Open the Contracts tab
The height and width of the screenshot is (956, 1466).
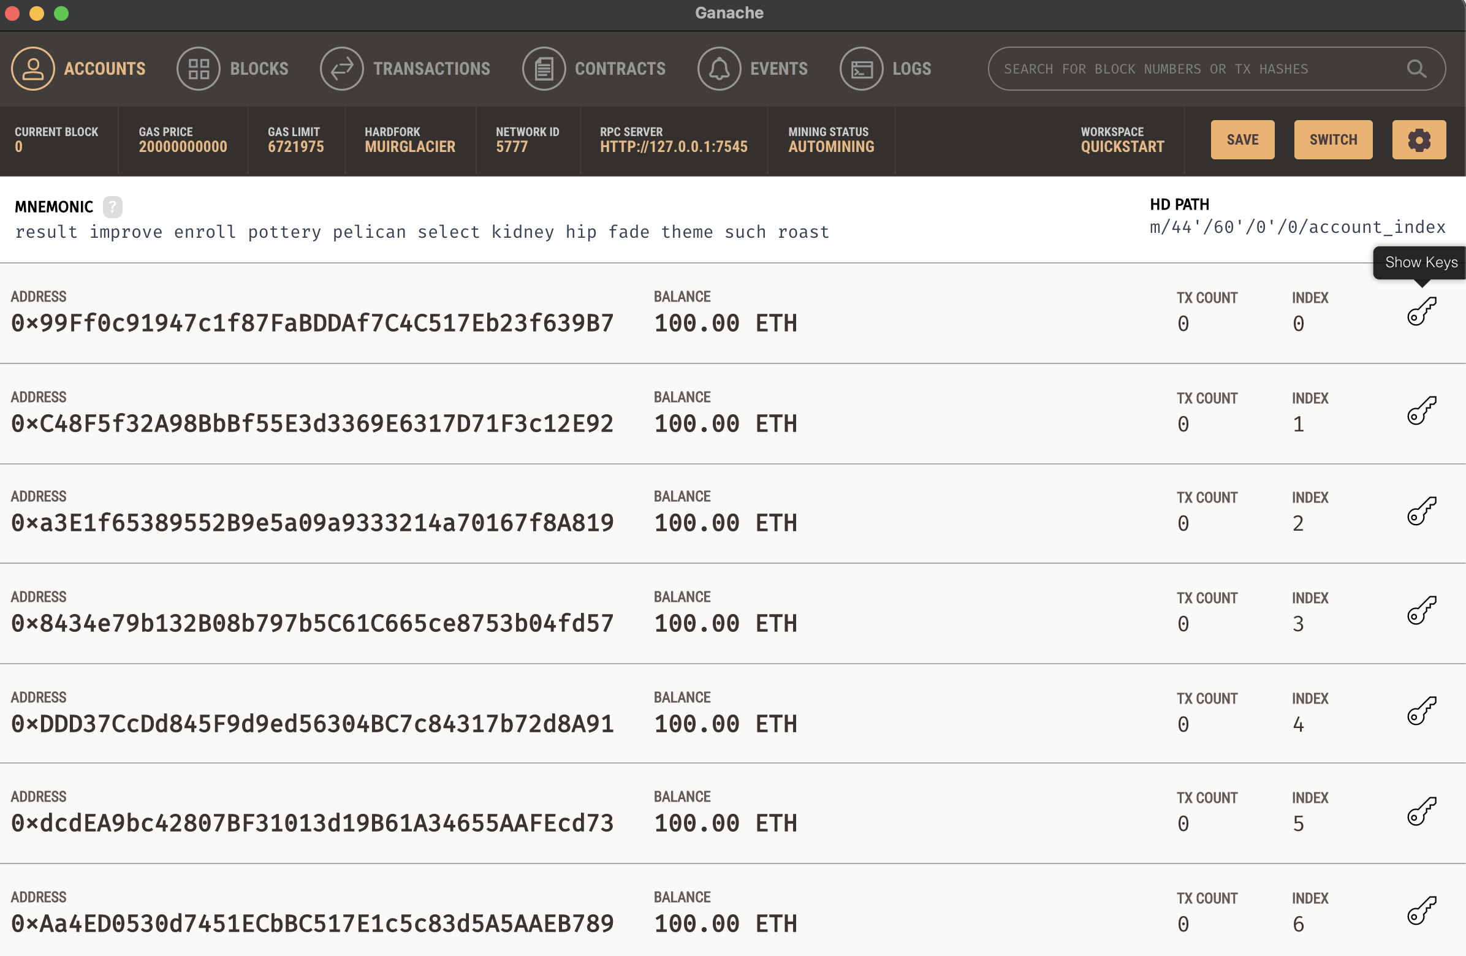pos(594,69)
